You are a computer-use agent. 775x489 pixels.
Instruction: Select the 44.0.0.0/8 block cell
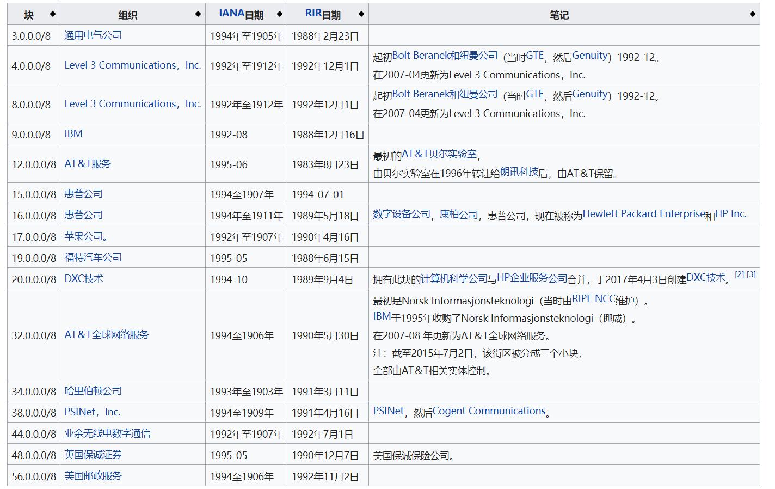pos(34,434)
